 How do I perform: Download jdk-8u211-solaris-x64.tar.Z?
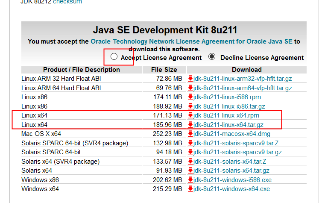[x=230, y=162]
